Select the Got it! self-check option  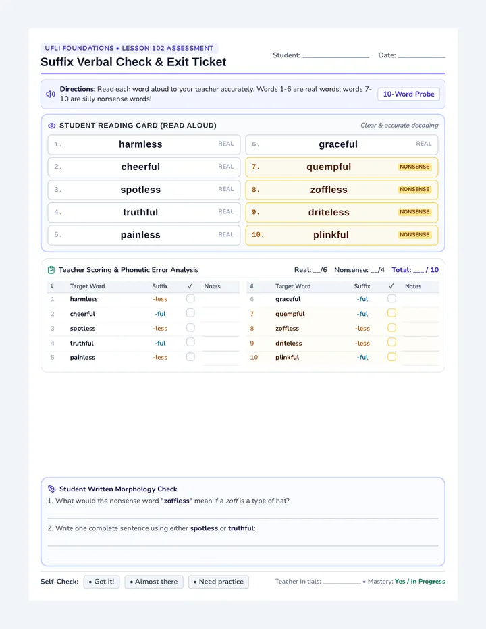(x=101, y=582)
